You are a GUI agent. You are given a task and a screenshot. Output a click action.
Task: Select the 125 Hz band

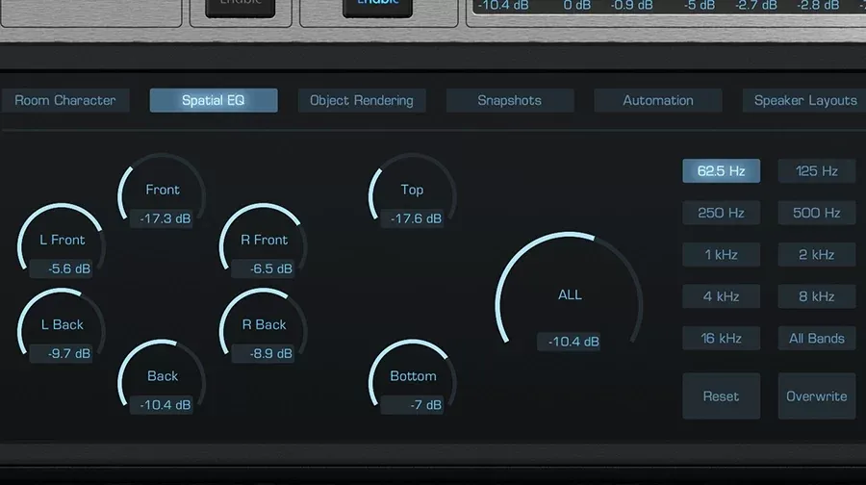point(817,171)
